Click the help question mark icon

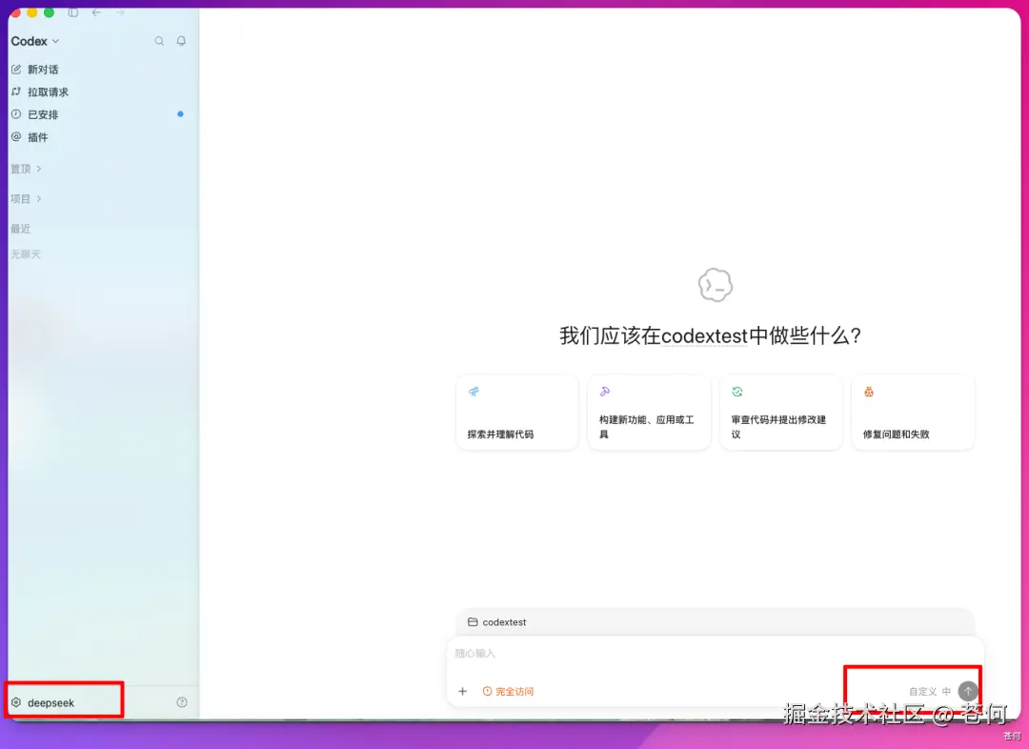(x=182, y=702)
